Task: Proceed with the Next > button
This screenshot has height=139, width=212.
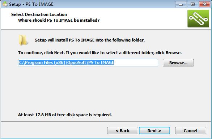Action: click(154, 130)
